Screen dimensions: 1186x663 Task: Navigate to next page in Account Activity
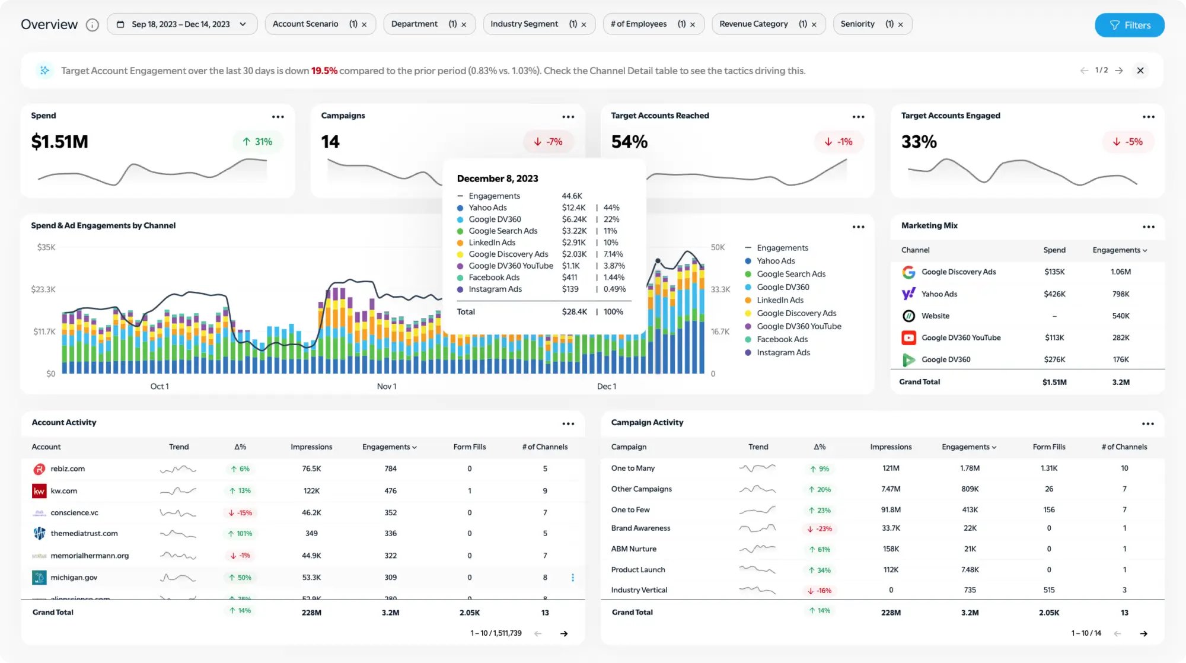pos(565,633)
